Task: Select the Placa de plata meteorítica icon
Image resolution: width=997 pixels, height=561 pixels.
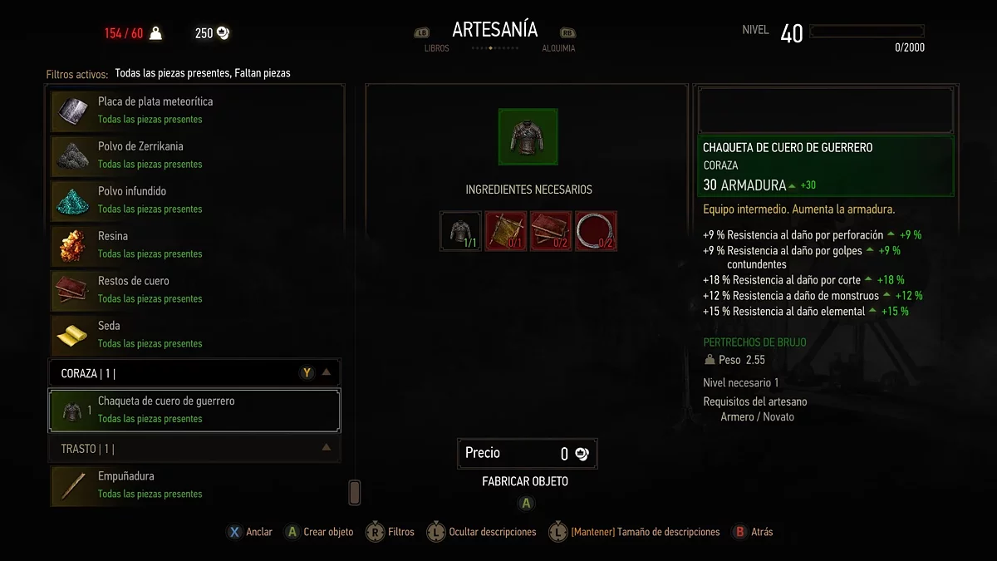Action: pos(71,111)
